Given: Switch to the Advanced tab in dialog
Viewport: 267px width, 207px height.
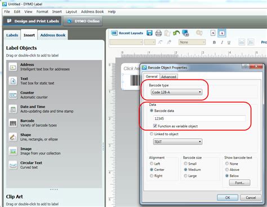Looking at the screenshot, I should pos(168,77).
